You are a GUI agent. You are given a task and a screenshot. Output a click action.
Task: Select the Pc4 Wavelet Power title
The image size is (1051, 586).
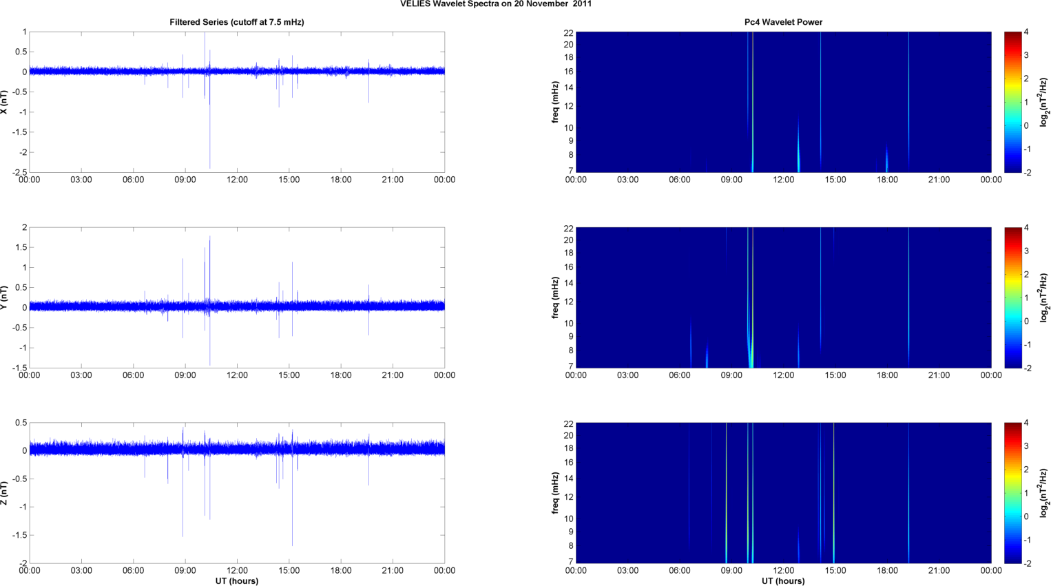[x=783, y=22]
